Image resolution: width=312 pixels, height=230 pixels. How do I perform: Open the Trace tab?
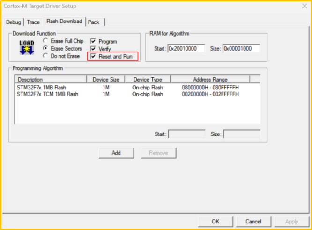[33, 22]
